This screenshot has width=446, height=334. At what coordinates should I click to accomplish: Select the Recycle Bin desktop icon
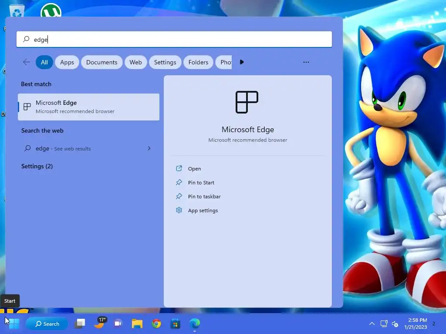tap(17, 11)
